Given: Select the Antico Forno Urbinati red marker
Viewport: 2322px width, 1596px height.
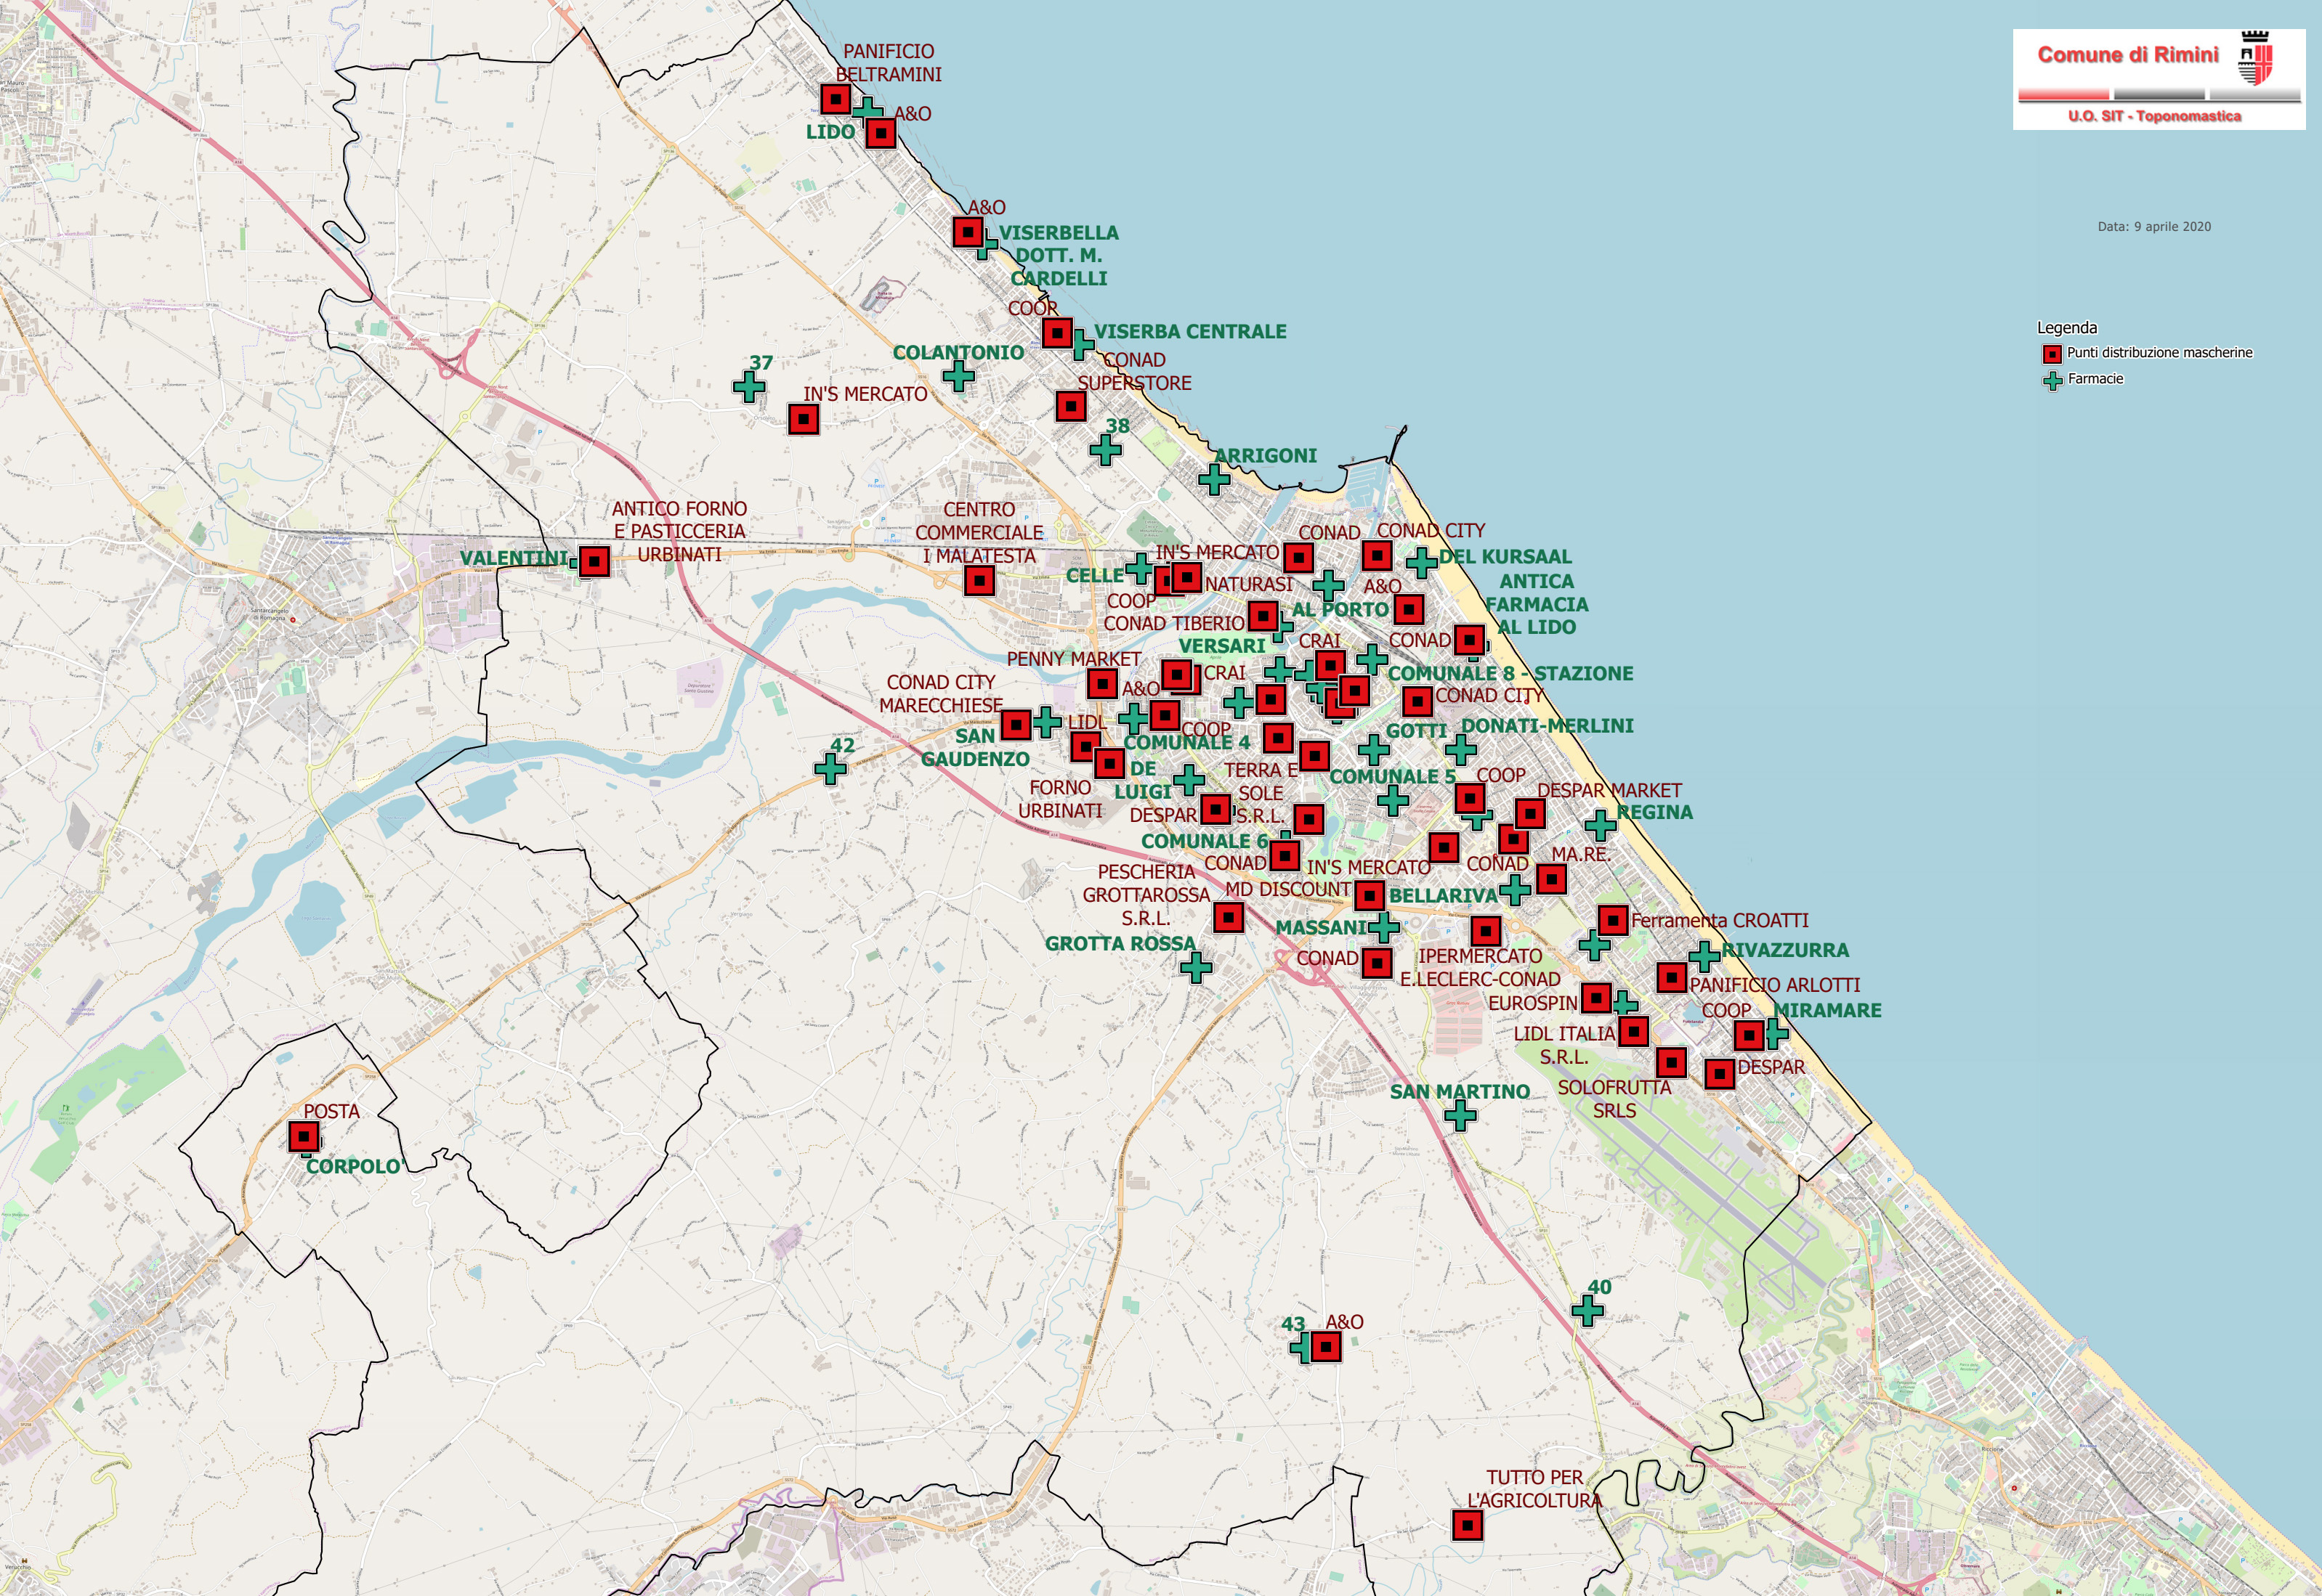Looking at the screenshot, I should (594, 561).
